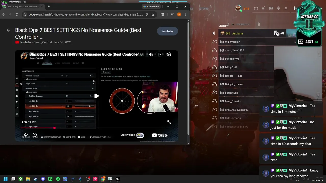Click the location permission icon in address bar
The image size is (326, 183).
[147, 14]
